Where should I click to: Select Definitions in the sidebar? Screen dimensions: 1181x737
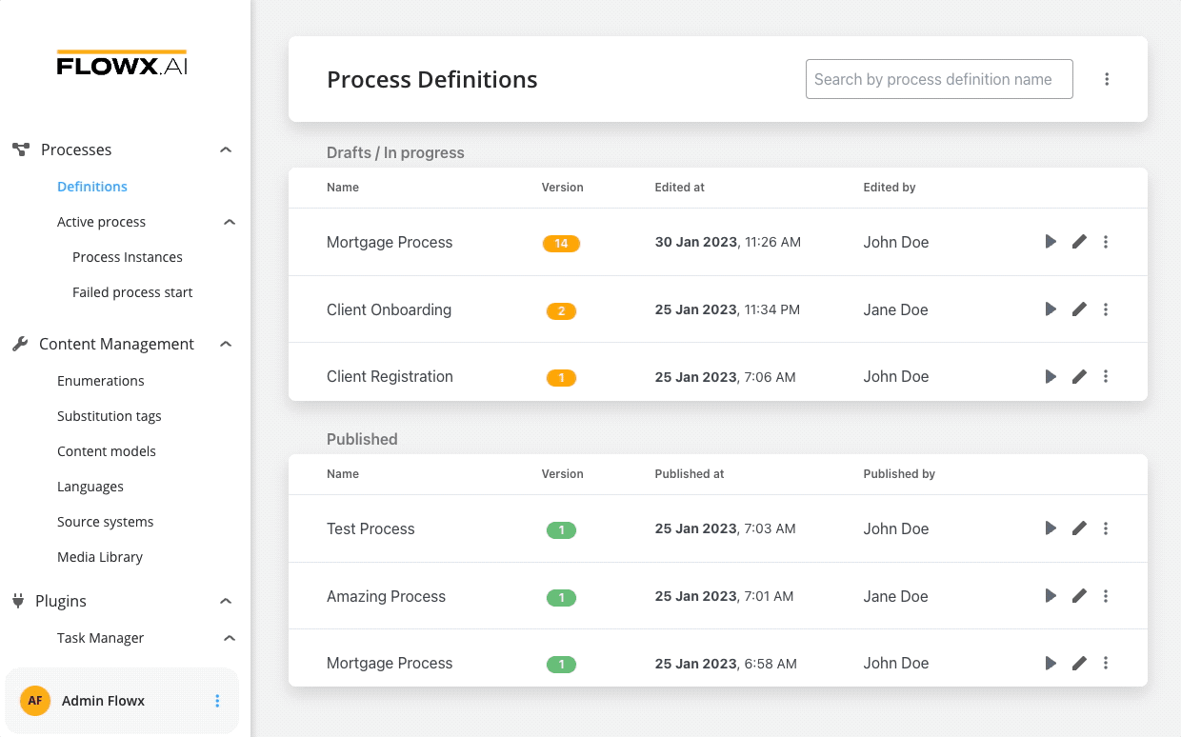pos(91,186)
